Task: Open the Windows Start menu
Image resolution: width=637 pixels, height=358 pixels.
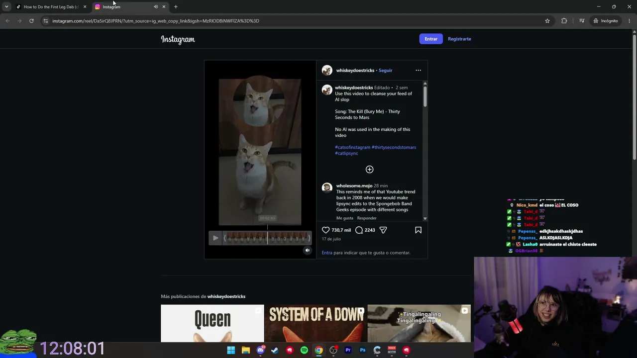Action: (231, 350)
